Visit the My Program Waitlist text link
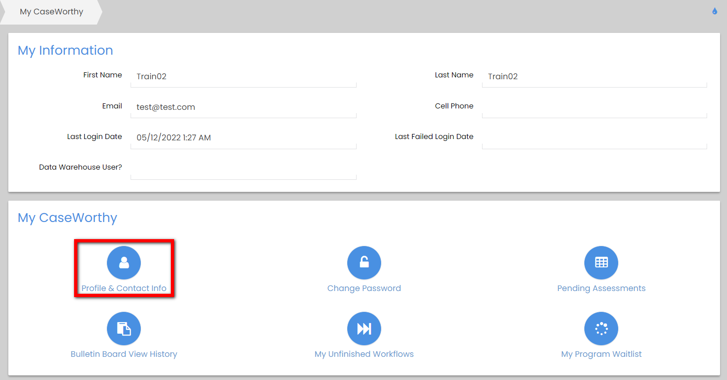 [x=601, y=354]
